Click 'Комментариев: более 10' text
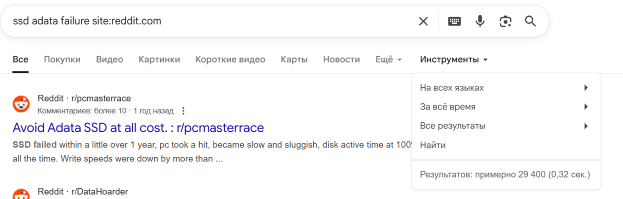 pyautogui.click(x=82, y=111)
